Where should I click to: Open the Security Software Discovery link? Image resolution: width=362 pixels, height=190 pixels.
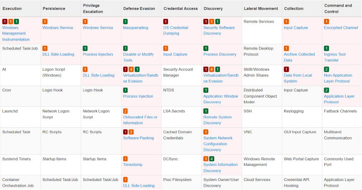pyautogui.click(x=219, y=31)
